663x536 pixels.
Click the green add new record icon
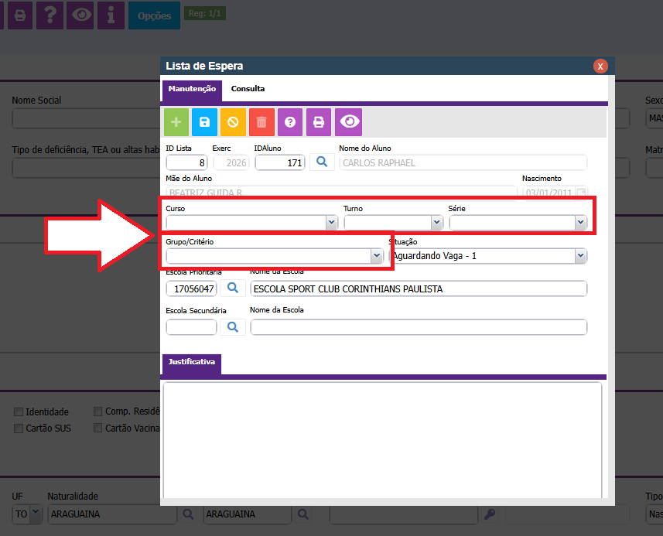[x=176, y=122]
